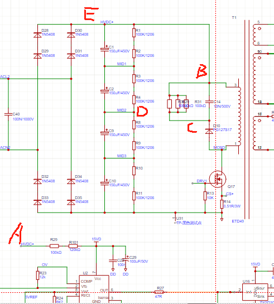Click the MID1 net label
This screenshot has width=274, height=304.
pyautogui.click(x=122, y=64)
